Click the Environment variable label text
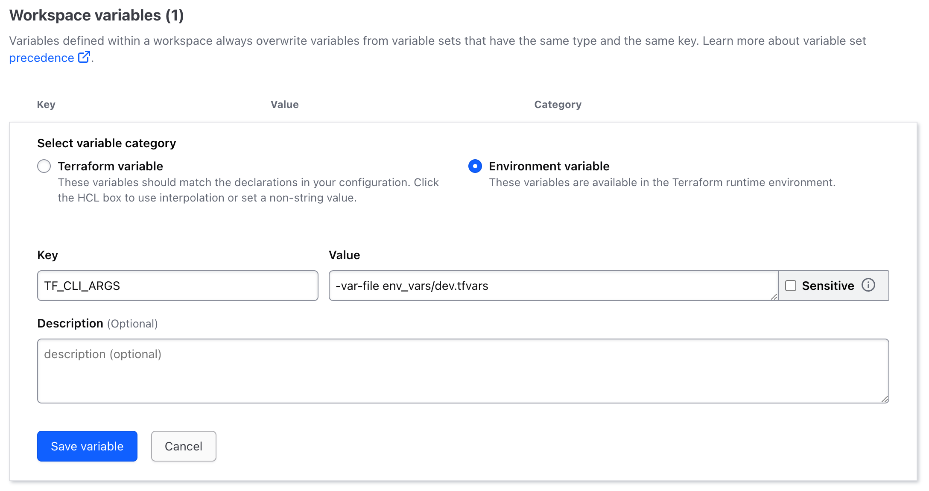929x491 pixels. click(x=549, y=166)
